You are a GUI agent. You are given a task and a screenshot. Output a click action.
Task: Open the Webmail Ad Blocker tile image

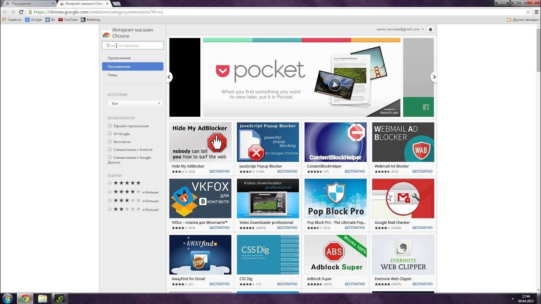[x=403, y=142]
